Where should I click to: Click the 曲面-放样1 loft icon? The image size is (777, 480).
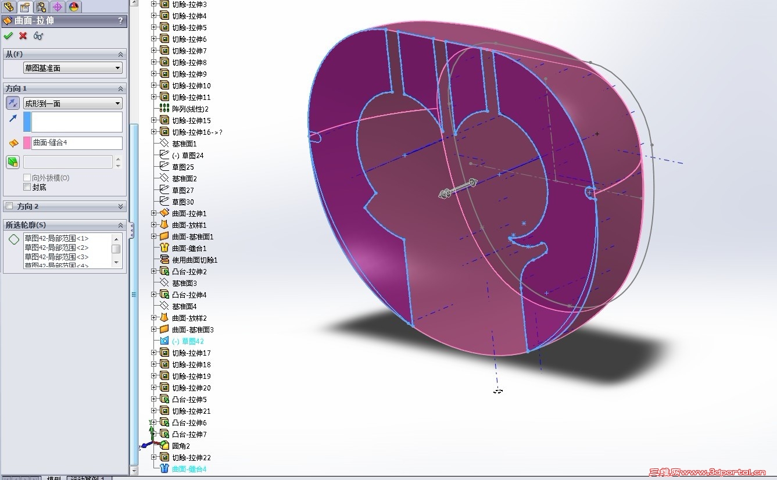164,225
